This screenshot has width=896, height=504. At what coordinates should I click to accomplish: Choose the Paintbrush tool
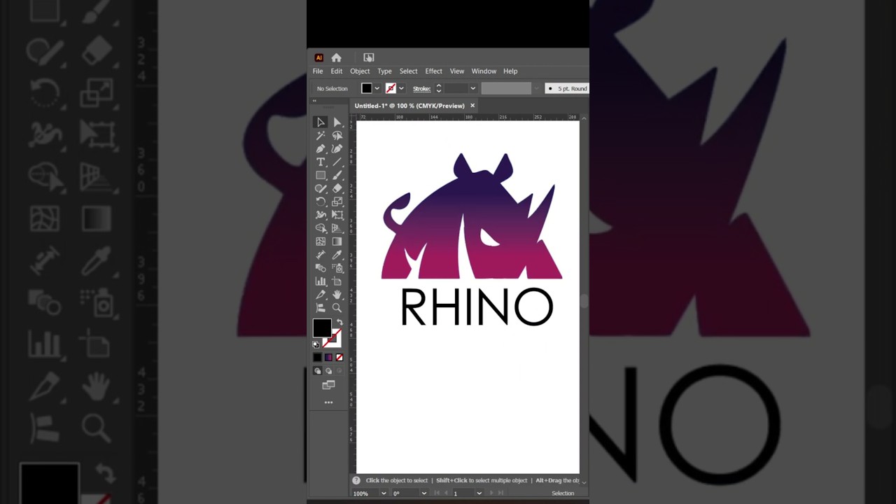[337, 176]
